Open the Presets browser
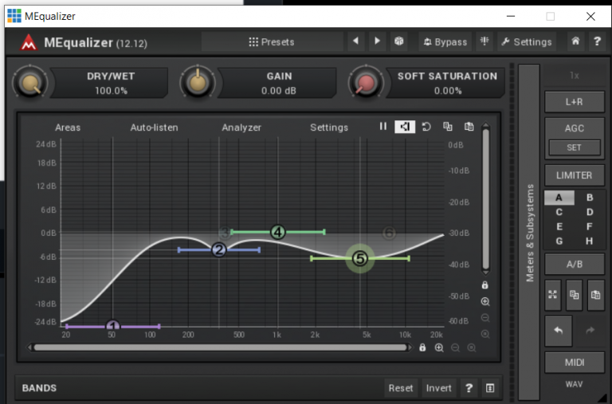This screenshot has width=612, height=404. pos(272,41)
